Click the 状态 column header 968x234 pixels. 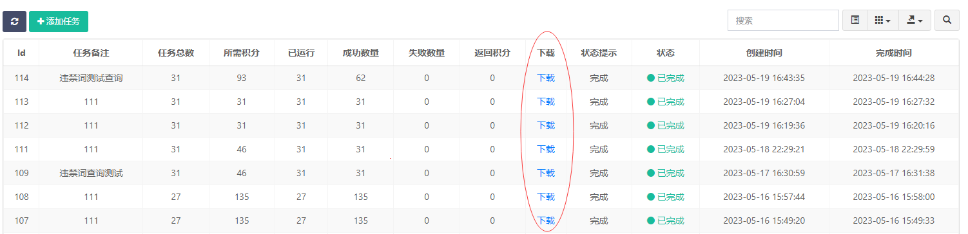point(666,53)
